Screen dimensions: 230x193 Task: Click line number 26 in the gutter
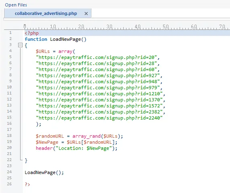tap(9, 184)
